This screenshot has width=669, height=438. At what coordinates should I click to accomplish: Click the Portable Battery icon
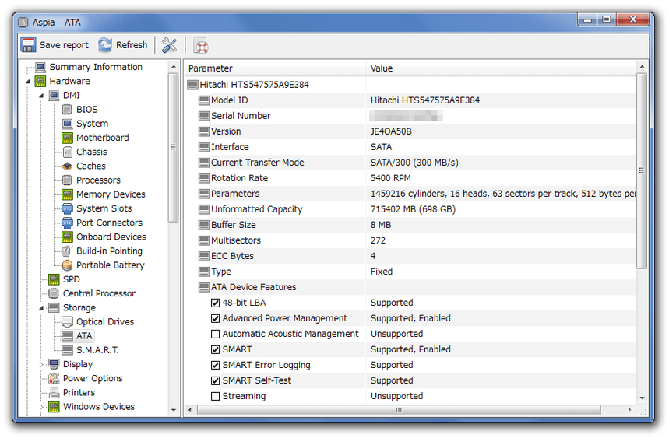67,265
